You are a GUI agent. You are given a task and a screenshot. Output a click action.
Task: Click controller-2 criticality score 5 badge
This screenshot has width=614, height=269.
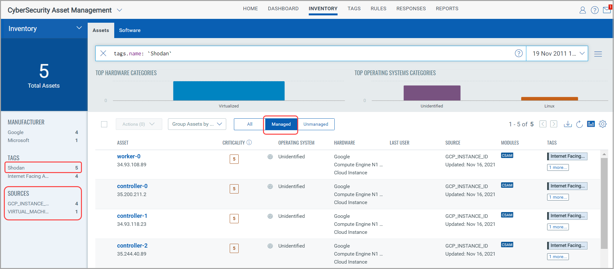click(234, 248)
